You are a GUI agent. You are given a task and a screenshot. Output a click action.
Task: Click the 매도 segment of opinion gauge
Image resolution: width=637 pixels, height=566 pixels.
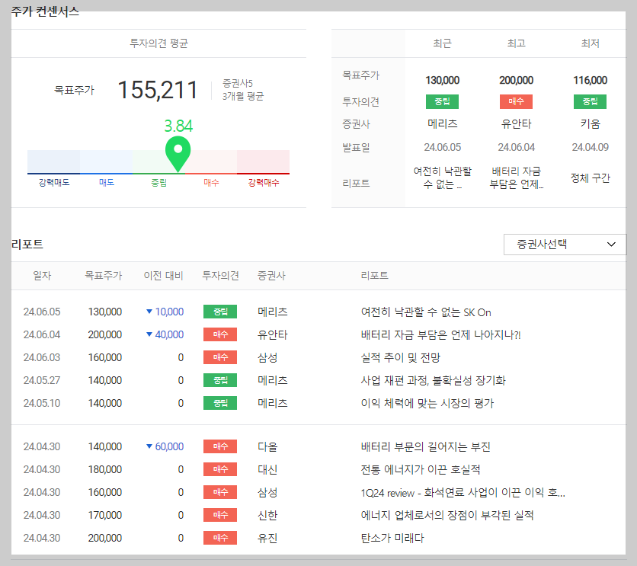pos(106,162)
